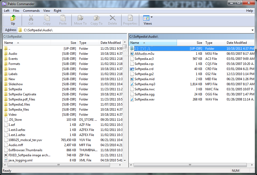Screen dimensions: 257x175
Task: Select the AllAudio.m3u file icon
Action: 132,54
